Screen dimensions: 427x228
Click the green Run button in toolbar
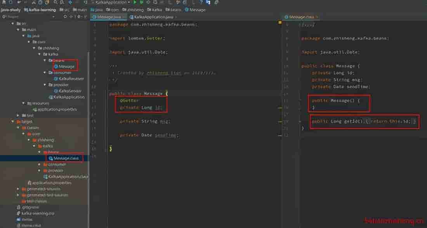point(135,2)
